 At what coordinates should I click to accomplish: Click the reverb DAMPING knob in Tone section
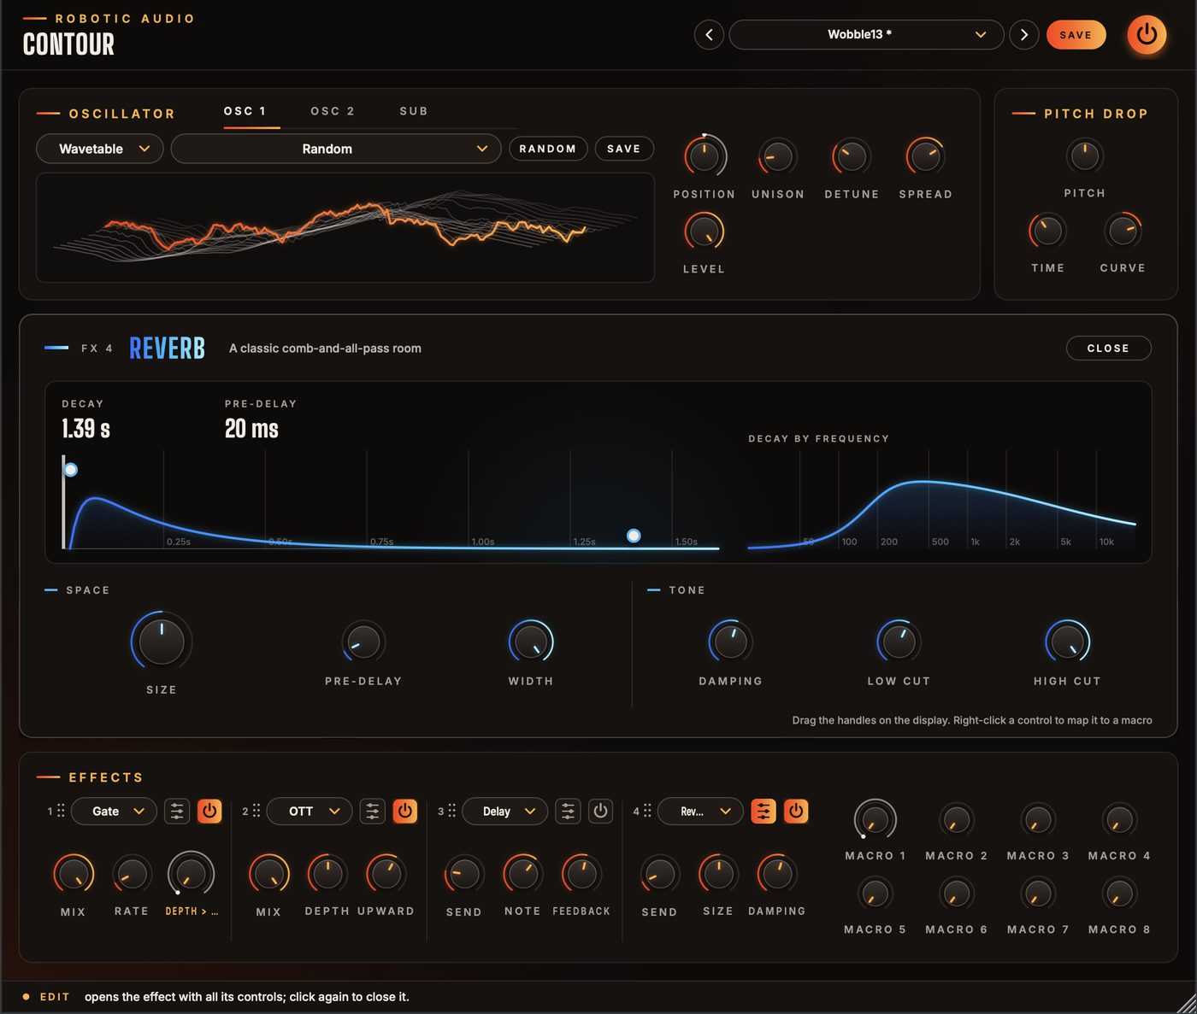coord(730,642)
